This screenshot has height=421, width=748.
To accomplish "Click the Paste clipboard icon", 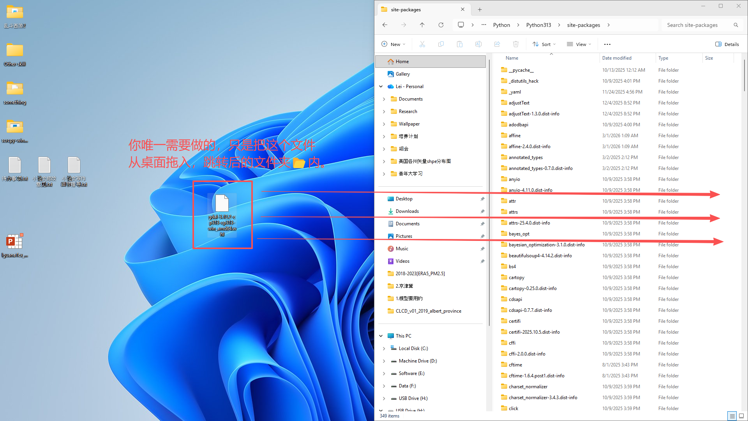I will tap(459, 44).
